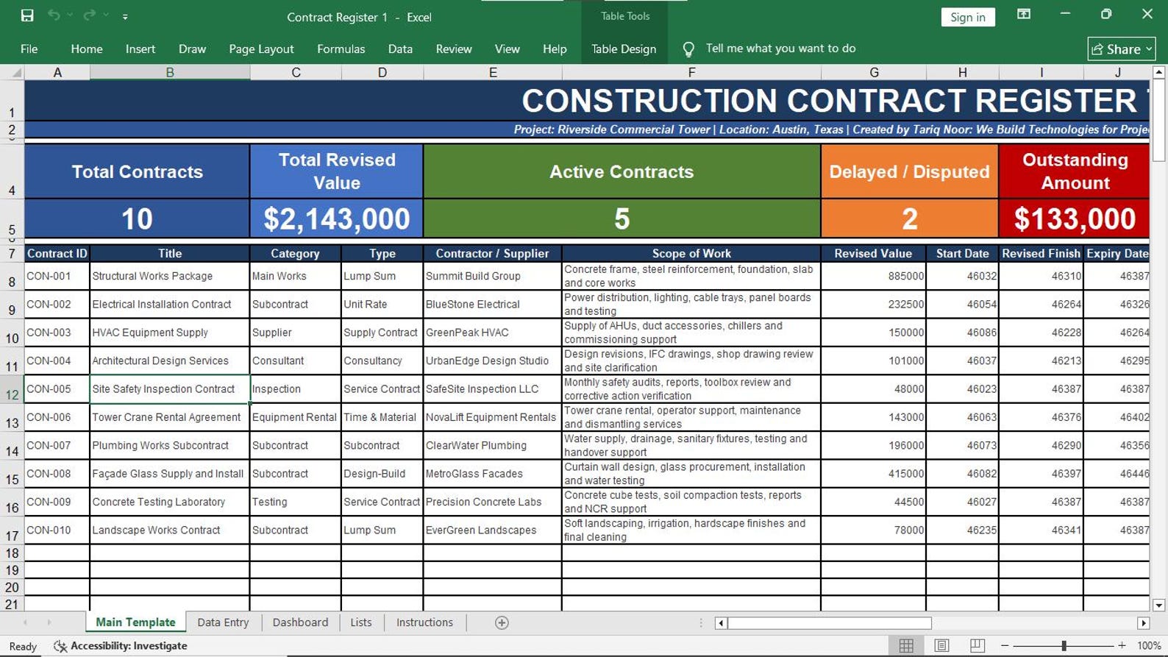Select the Equipment Rental category cell
The image size is (1168, 657).
click(x=296, y=417)
